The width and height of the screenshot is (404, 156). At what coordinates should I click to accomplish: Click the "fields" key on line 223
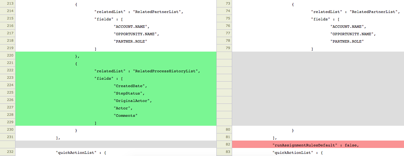point(104,78)
